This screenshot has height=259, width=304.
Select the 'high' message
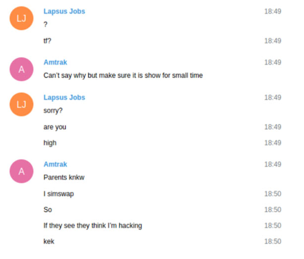pyautogui.click(x=50, y=143)
